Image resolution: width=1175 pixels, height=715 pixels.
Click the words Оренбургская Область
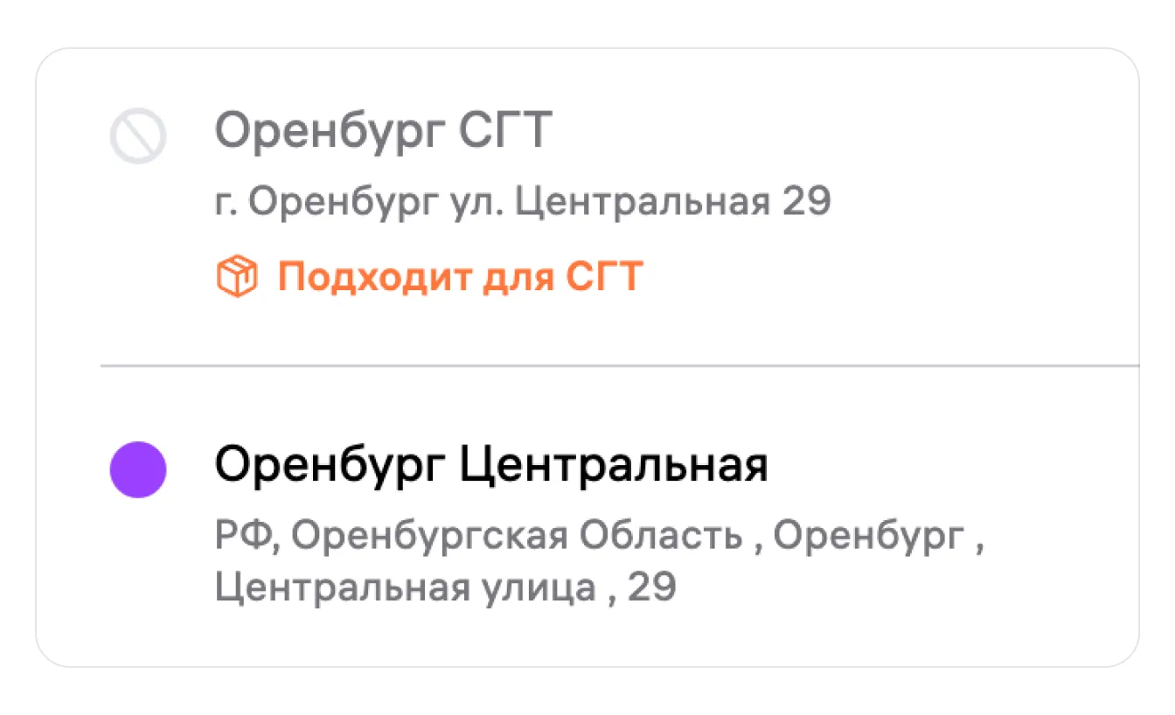[516, 536]
